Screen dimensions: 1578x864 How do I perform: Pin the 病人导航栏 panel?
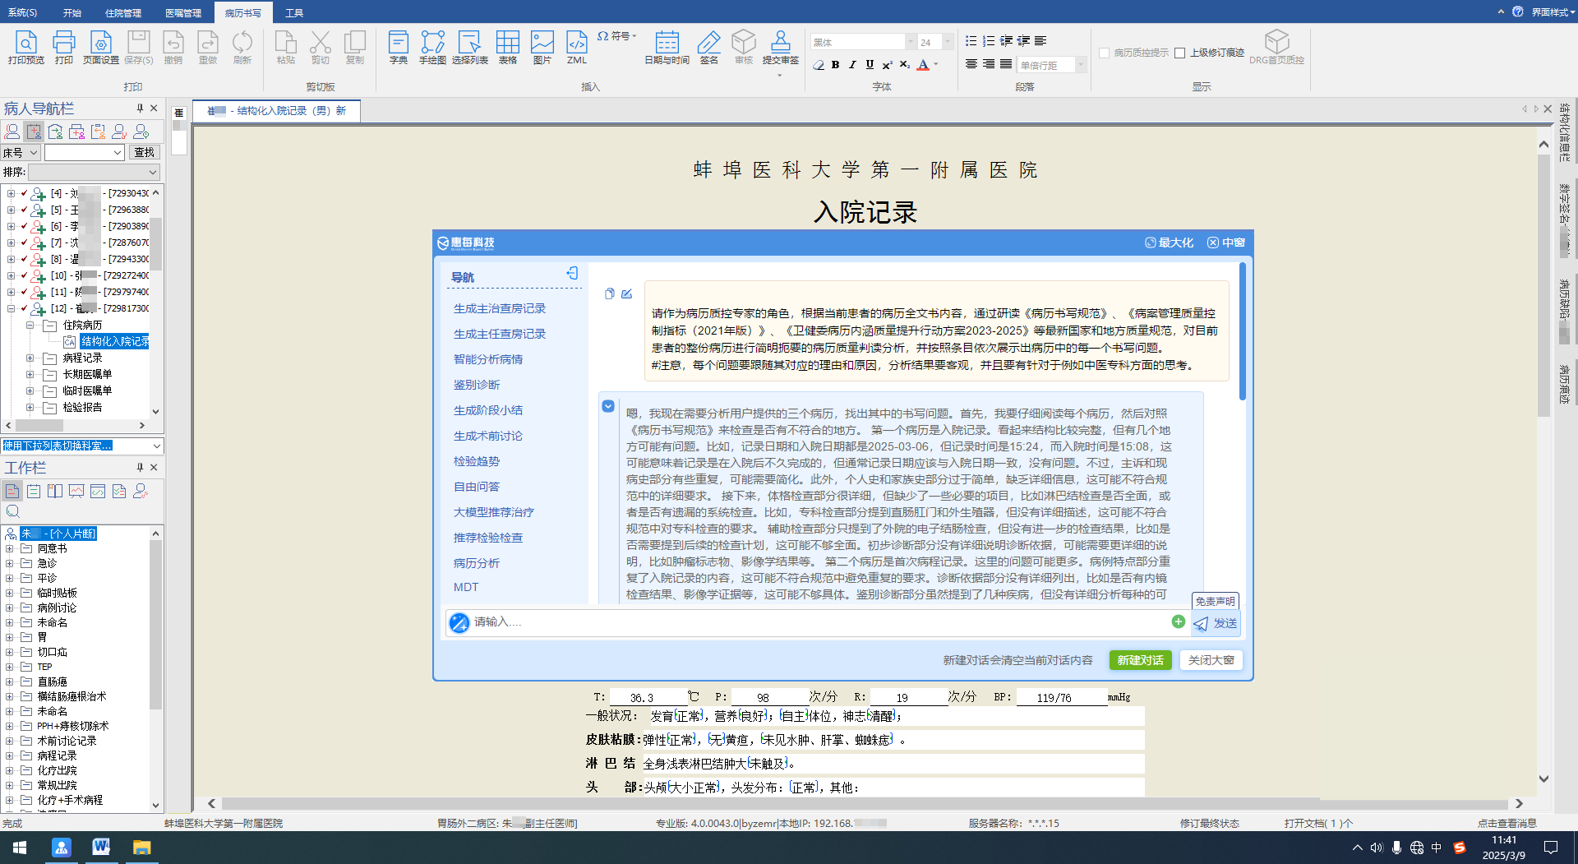(x=140, y=108)
